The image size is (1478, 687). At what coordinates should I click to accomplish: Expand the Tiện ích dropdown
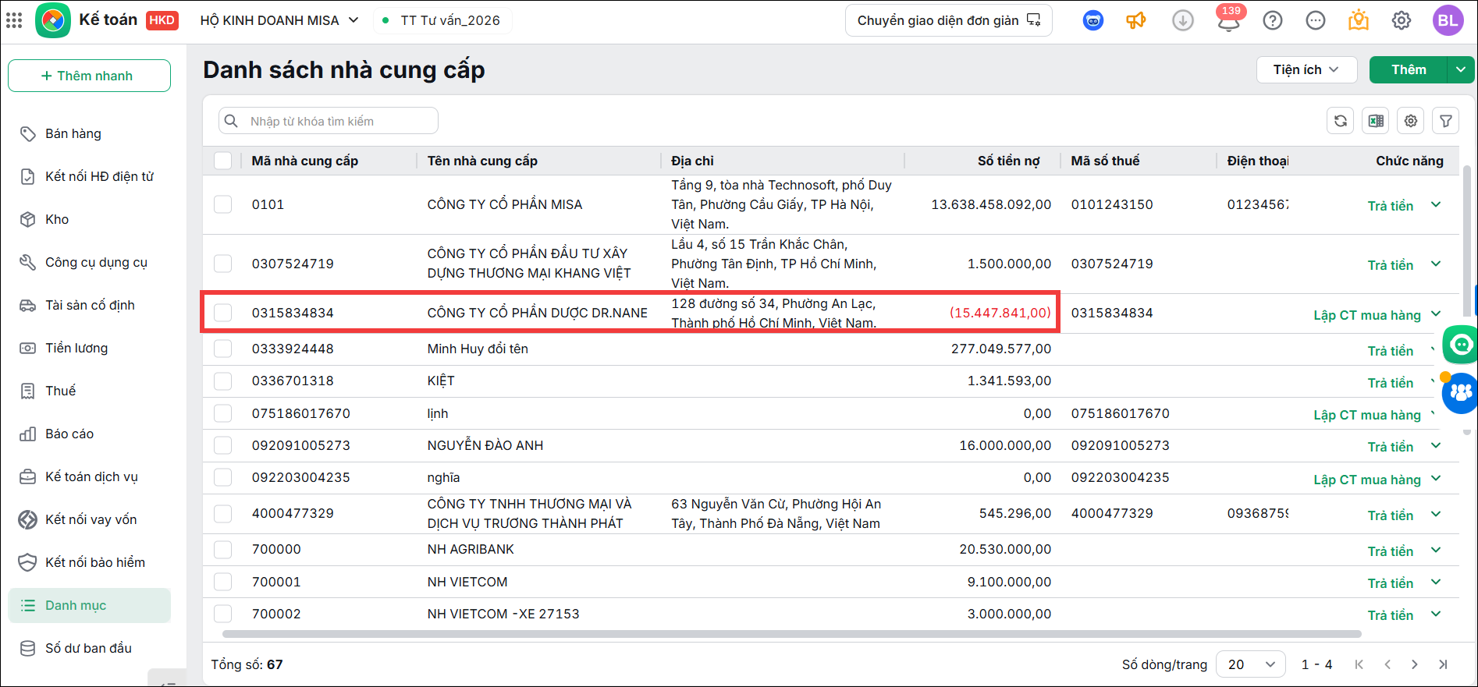1307,69
